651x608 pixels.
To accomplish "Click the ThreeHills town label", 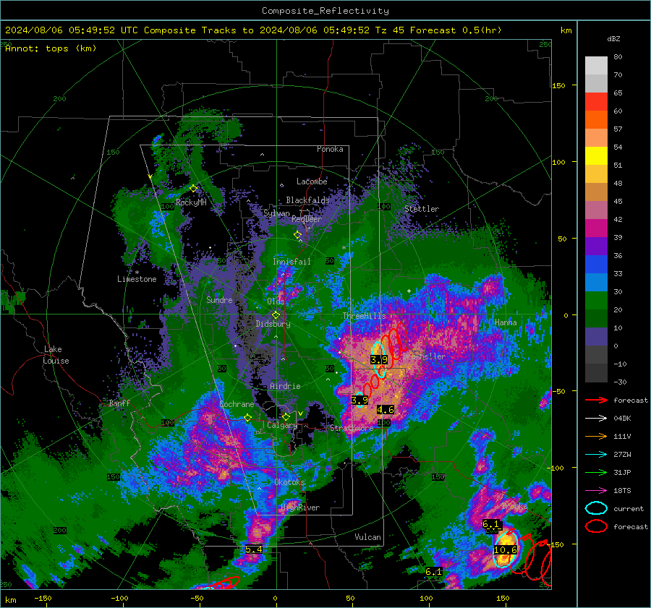I will point(364,316).
